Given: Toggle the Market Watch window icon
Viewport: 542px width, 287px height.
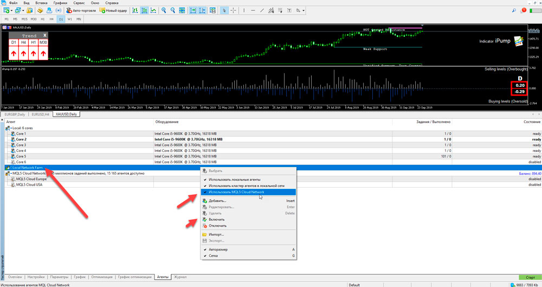Looking at the screenshot, I should (30, 10).
